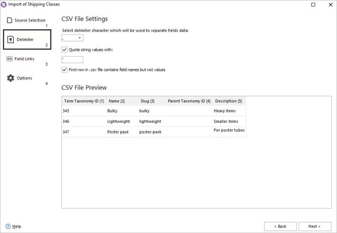Select the Delimiter step in sidebar
The image size is (337, 233).
point(25,39)
